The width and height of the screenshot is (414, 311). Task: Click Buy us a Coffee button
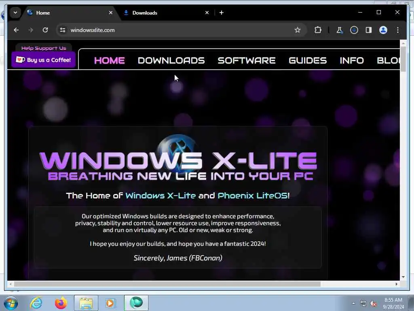(44, 60)
